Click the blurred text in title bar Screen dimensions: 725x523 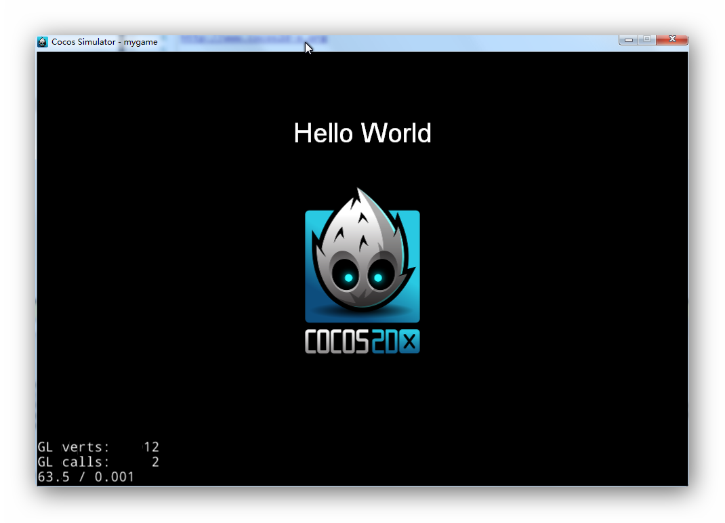(253, 40)
